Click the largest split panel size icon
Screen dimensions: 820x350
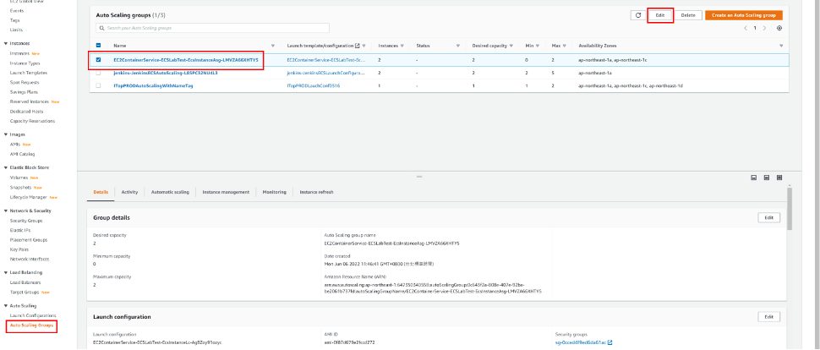(x=778, y=178)
